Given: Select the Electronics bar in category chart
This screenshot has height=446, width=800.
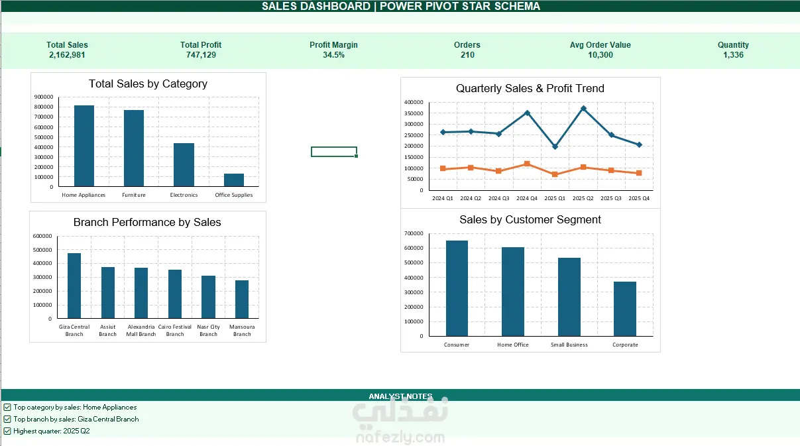Looking at the screenshot, I should click(184, 164).
